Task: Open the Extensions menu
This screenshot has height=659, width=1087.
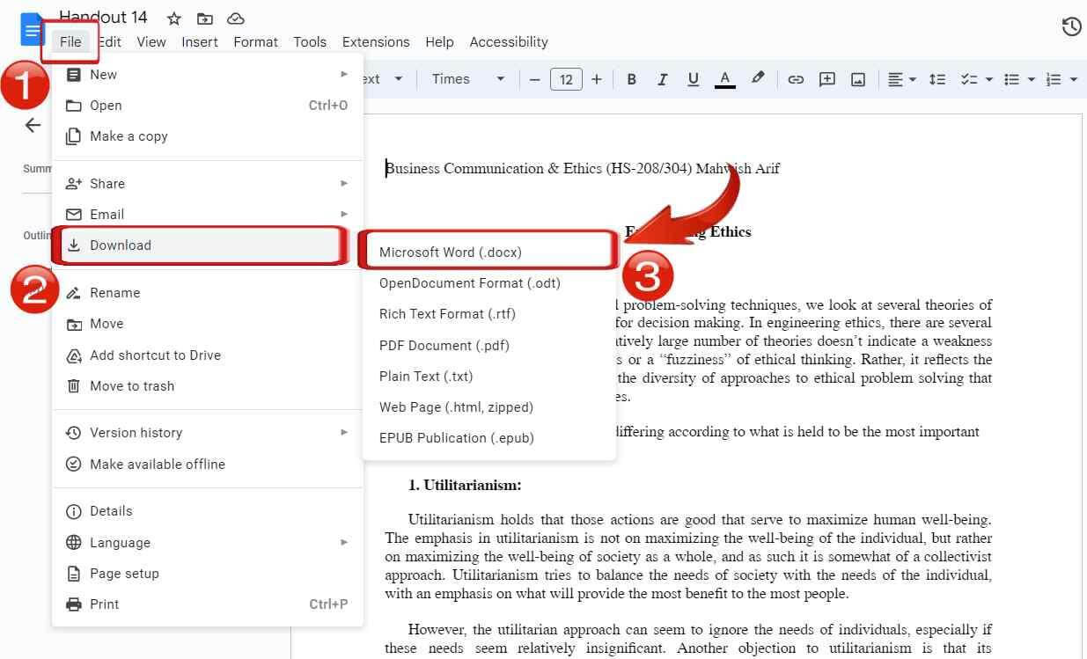Action: [376, 41]
